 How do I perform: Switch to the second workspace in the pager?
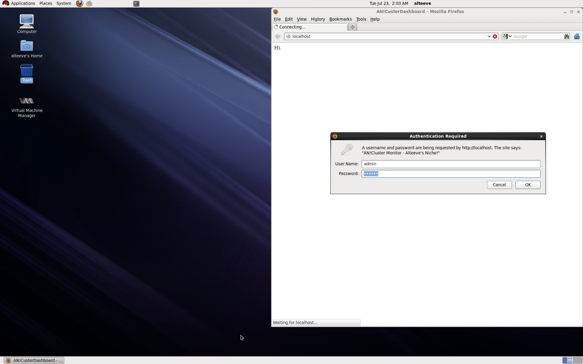[577, 360]
